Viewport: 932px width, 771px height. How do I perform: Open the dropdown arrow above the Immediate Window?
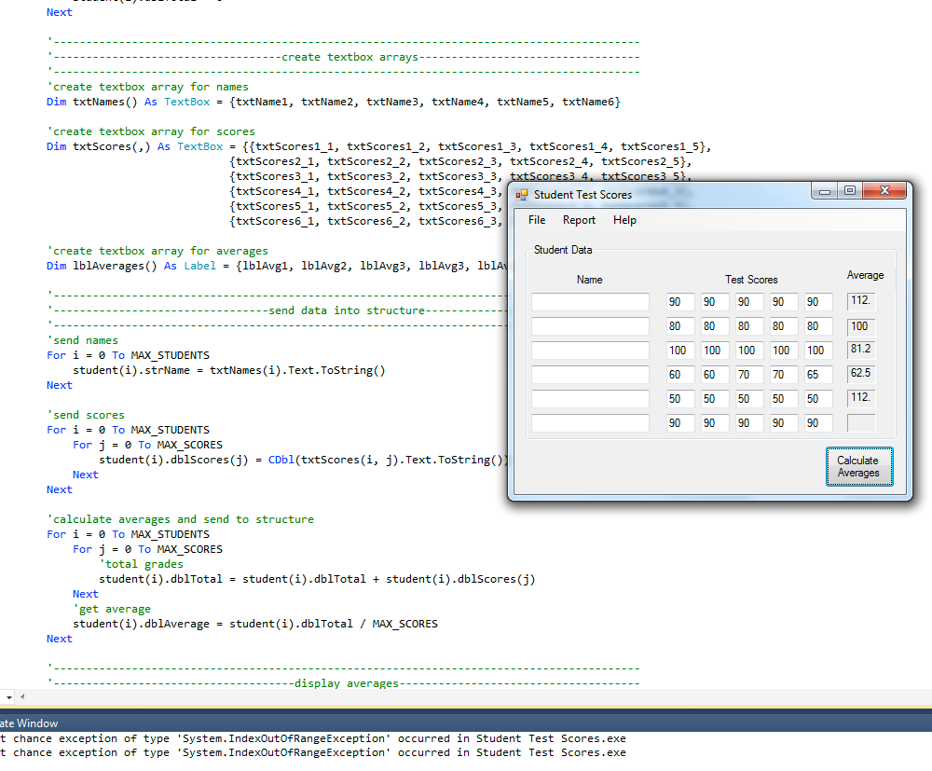(9, 696)
